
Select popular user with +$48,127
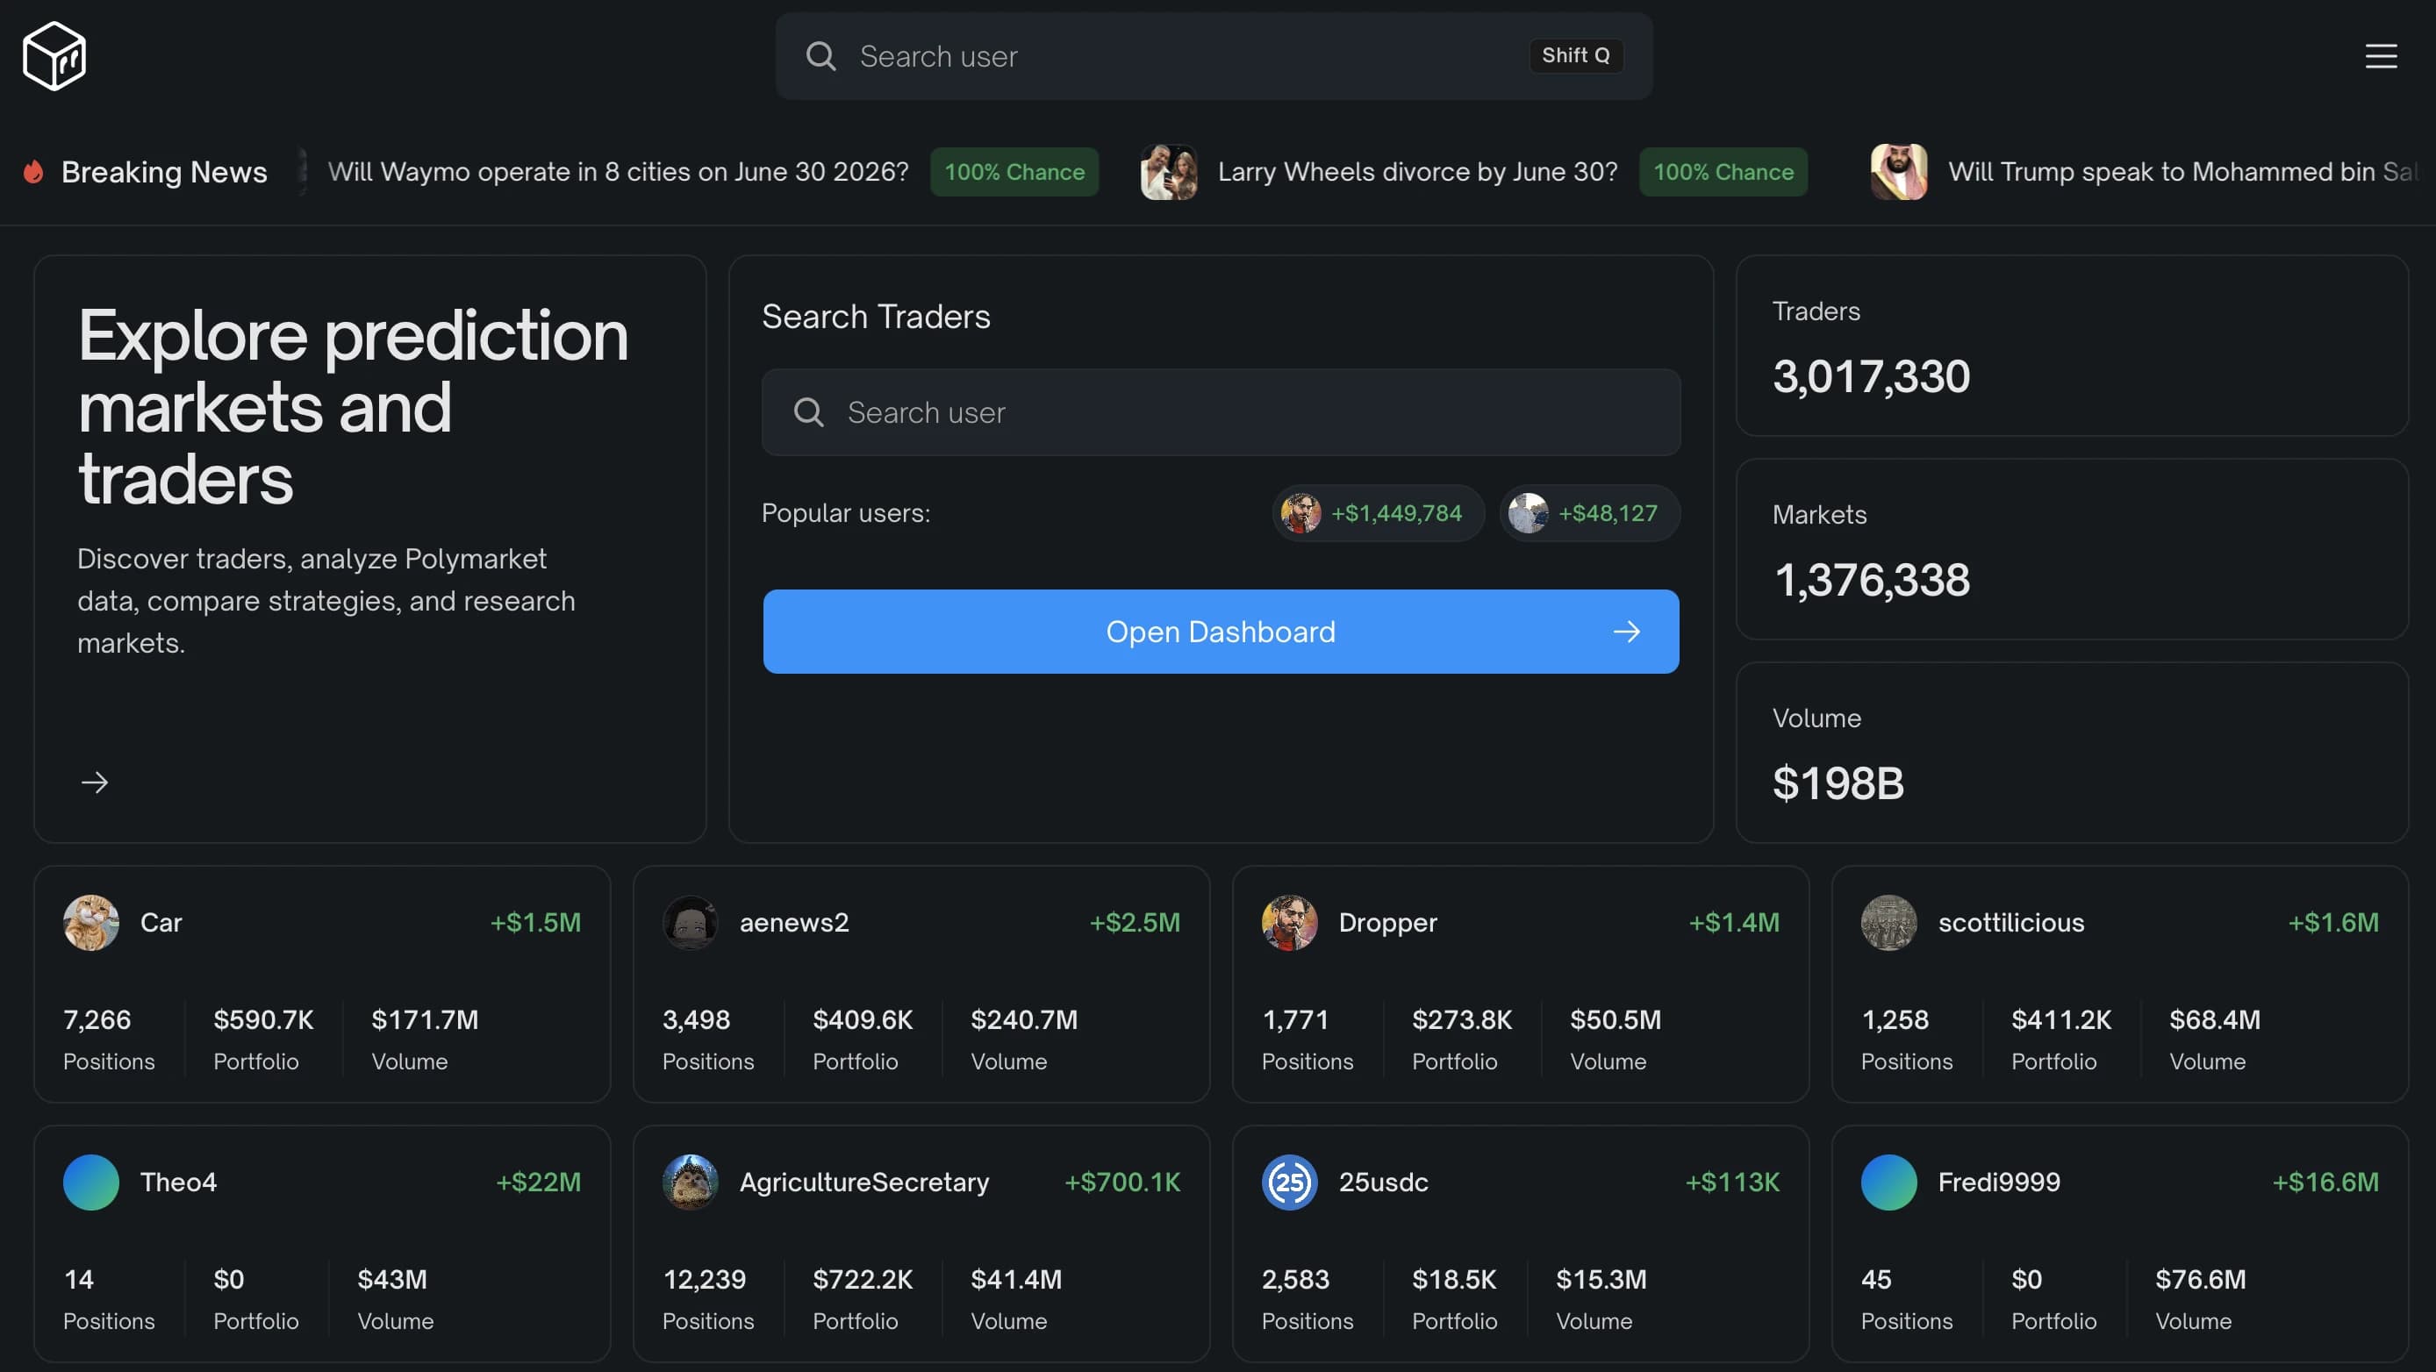pyautogui.click(x=1588, y=512)
